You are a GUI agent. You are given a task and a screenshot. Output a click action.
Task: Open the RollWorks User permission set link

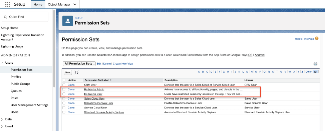click(93, 94)
